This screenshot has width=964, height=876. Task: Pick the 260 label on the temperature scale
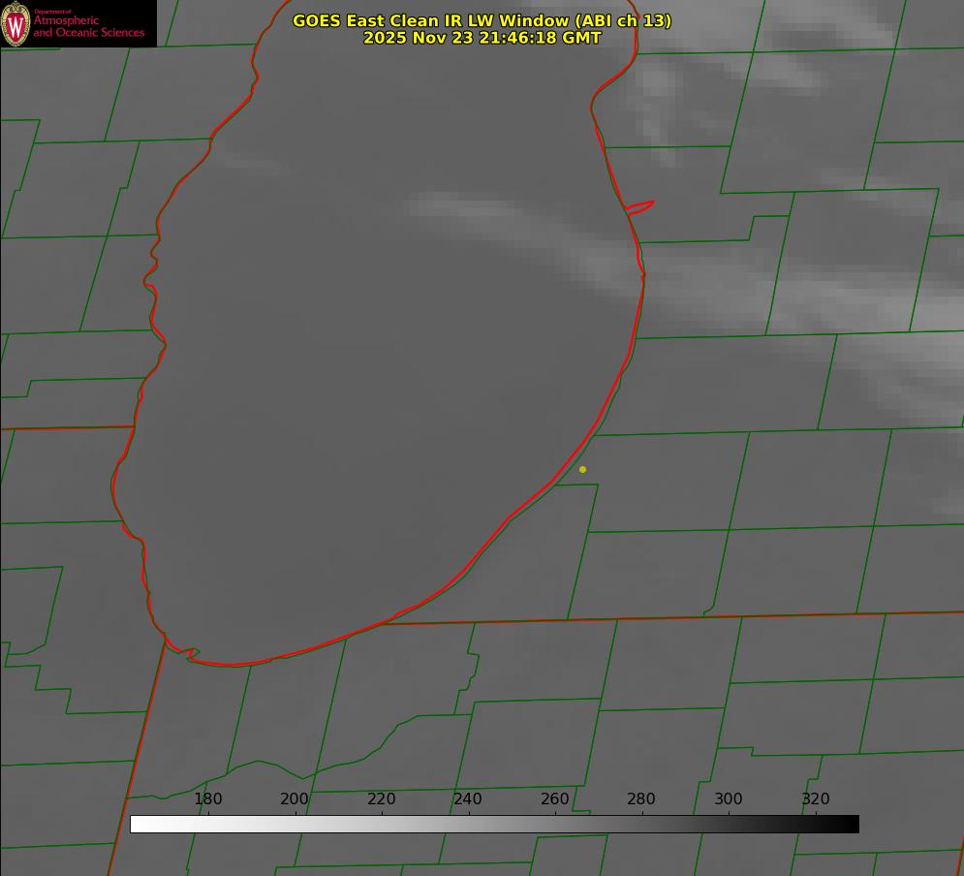[555, 799]
